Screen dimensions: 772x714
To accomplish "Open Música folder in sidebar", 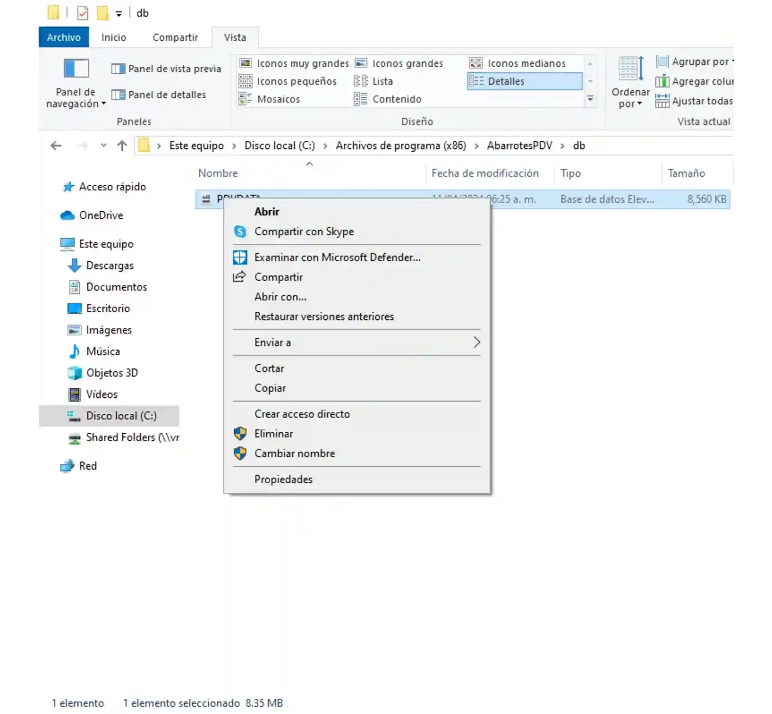I will pyautogui.click(x=94, y=351).
